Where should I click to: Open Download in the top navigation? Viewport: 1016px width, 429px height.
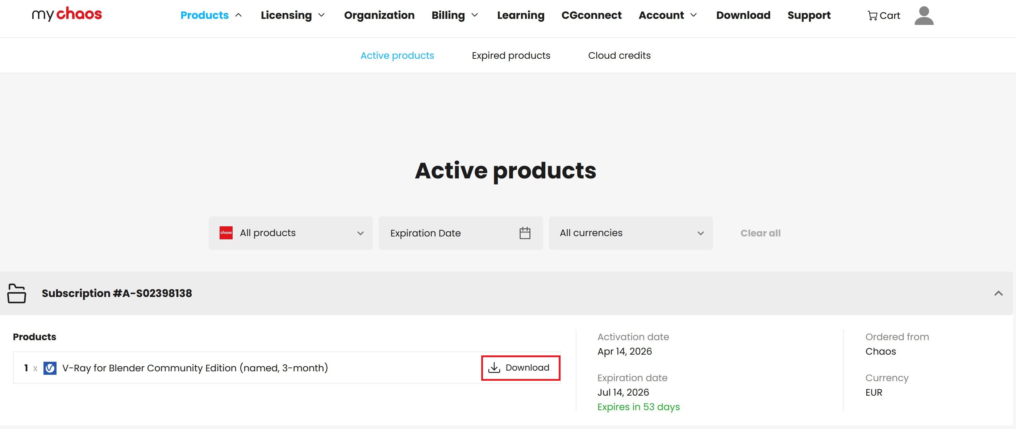743,15
